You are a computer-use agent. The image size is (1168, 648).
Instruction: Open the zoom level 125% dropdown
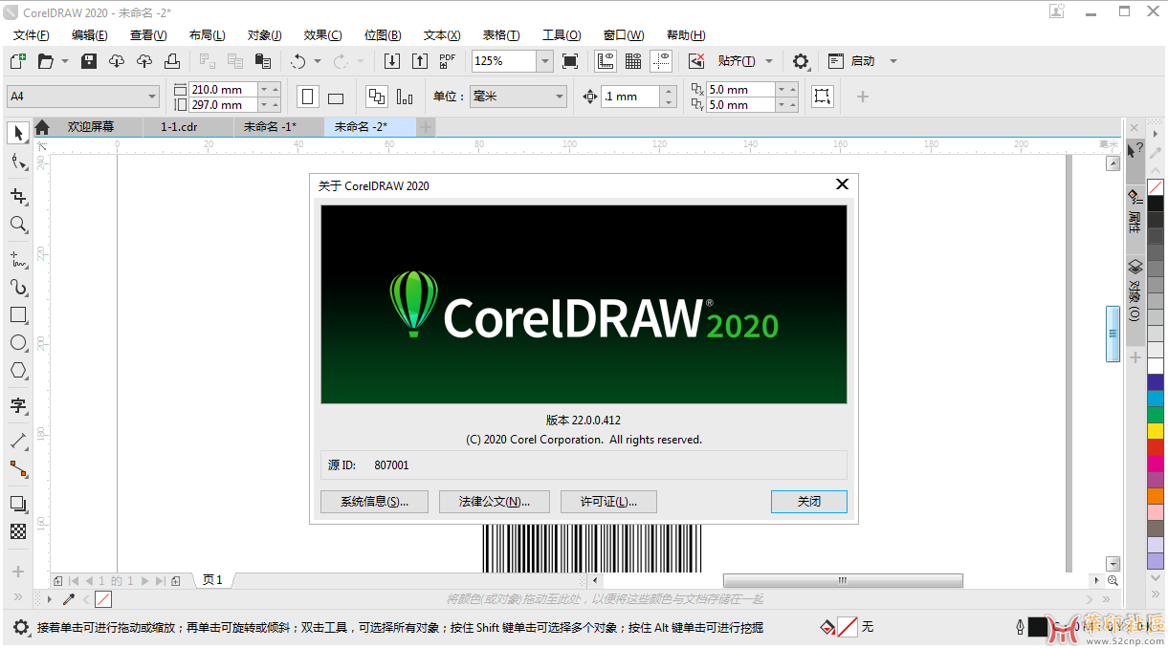[545, 61]
